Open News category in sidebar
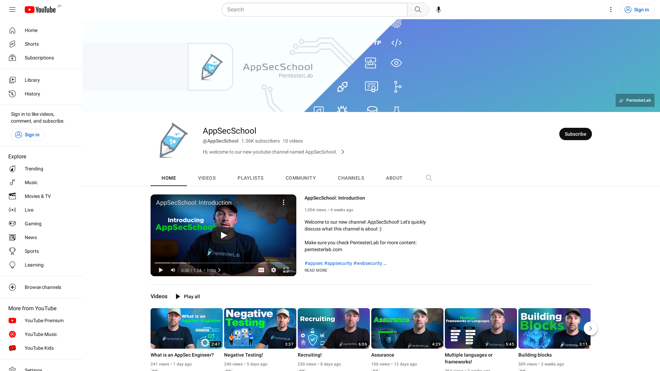The height and width of the screenshot is (371, 660). 41,237
